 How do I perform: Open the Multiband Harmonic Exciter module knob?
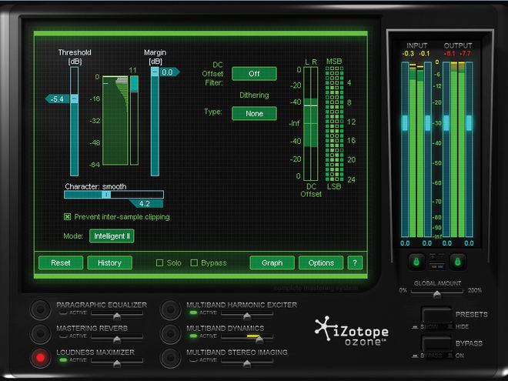pos(170,309)
